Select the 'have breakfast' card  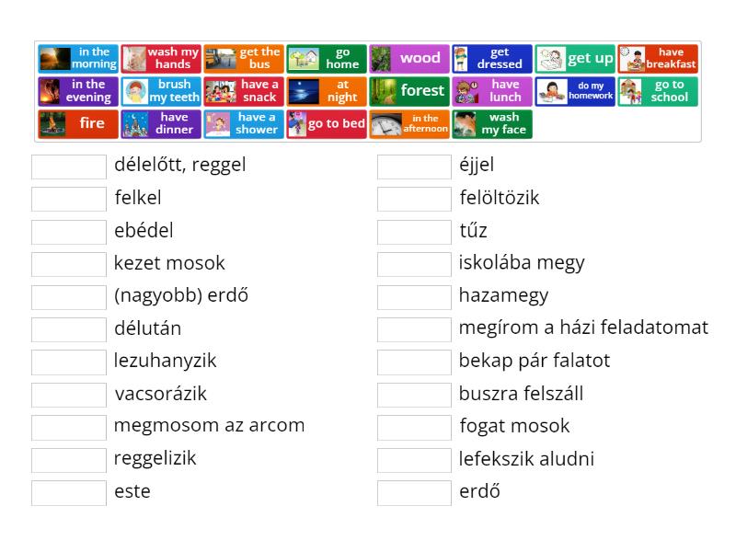click(658, 59)
